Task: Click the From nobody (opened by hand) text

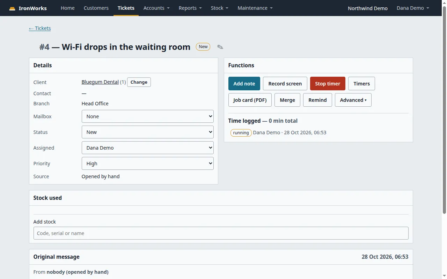Action: tap(71, 272)
